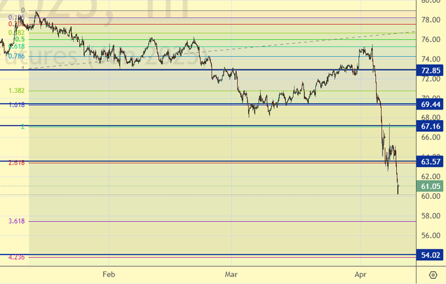The height and width of the screenshot is (284, 446).
Task: Click the 0.786 Fibonacci level label
Action: pyautogui.click(x=16, y=56)
